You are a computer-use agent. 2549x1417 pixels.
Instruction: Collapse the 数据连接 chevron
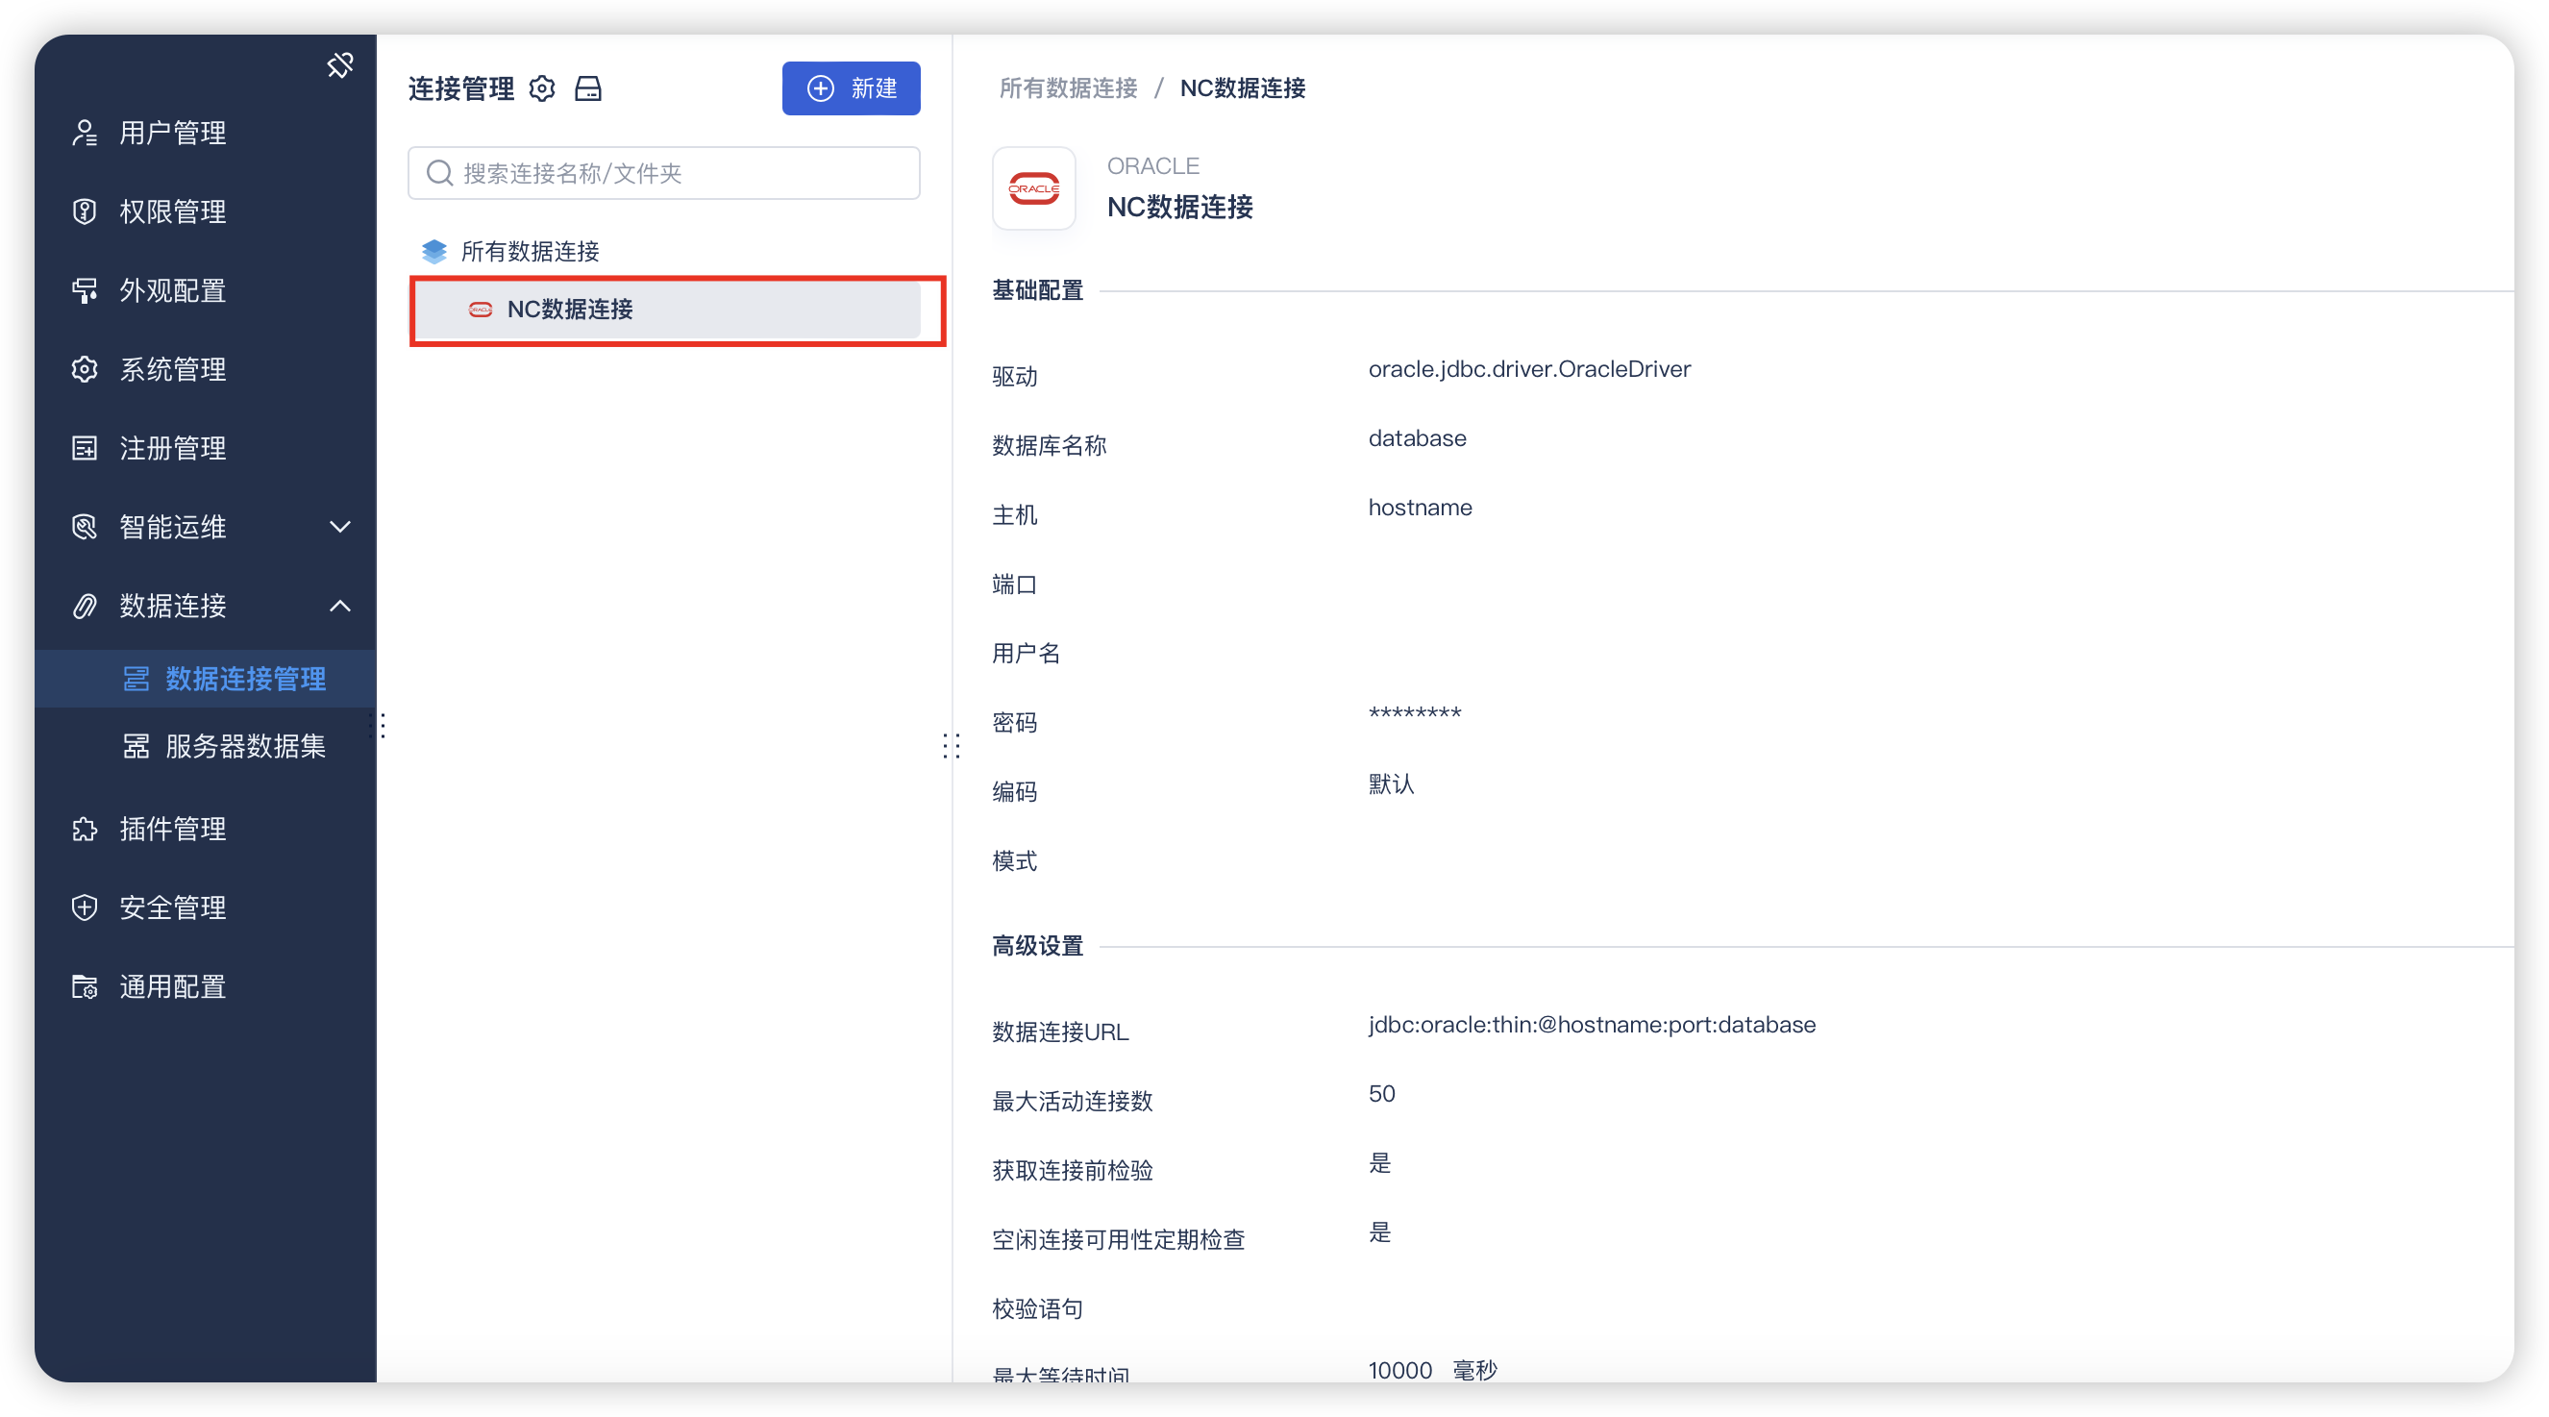pyautogui.click(x=339, y=606)
